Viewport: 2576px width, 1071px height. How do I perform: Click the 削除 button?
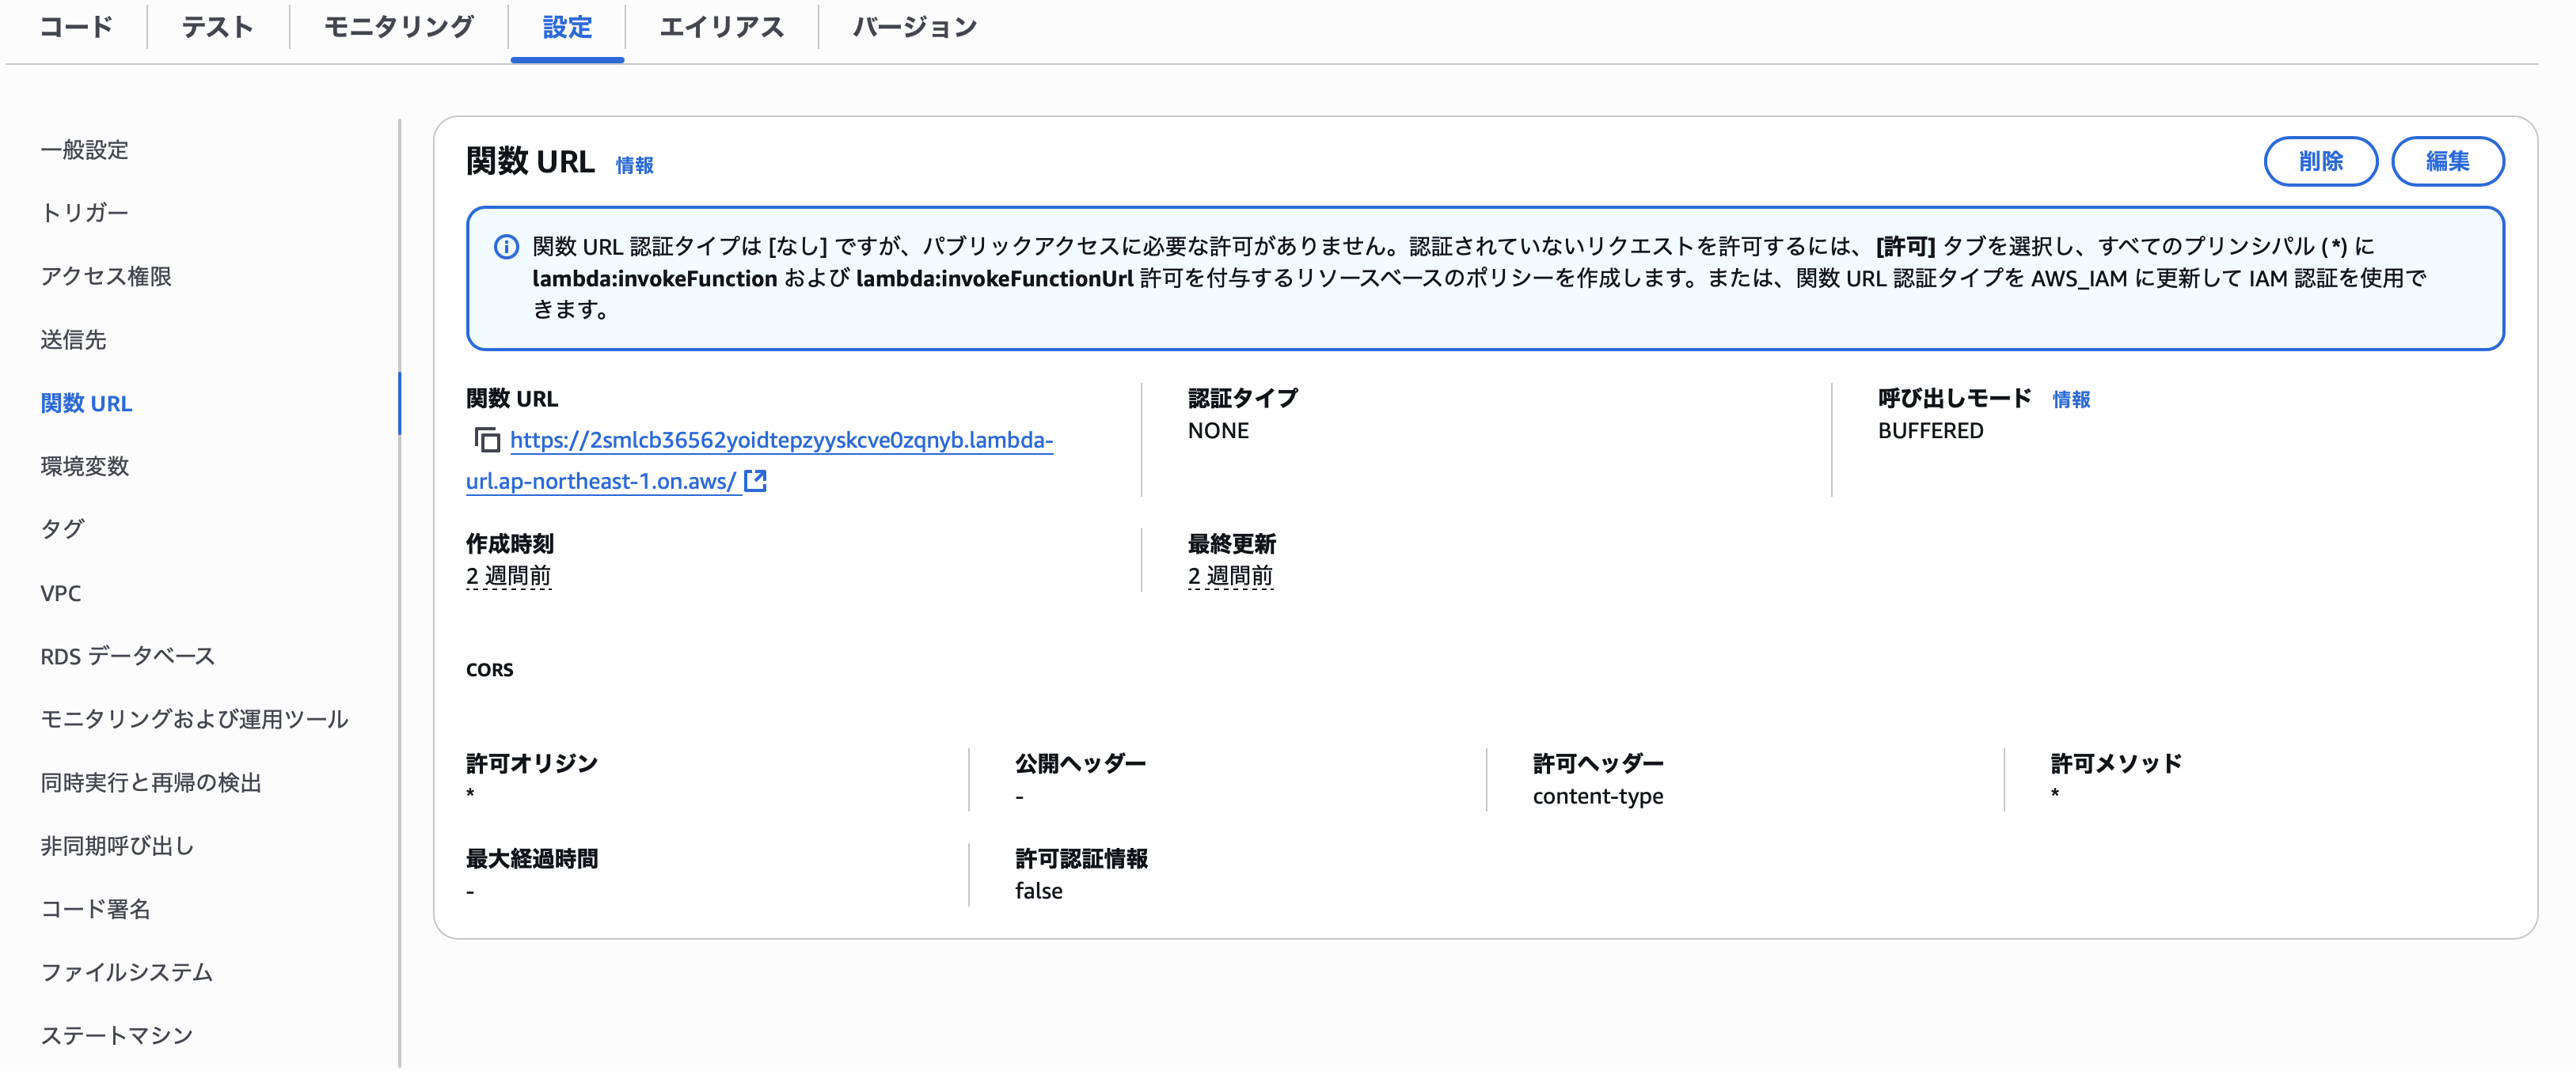[x=2321, y=160]
